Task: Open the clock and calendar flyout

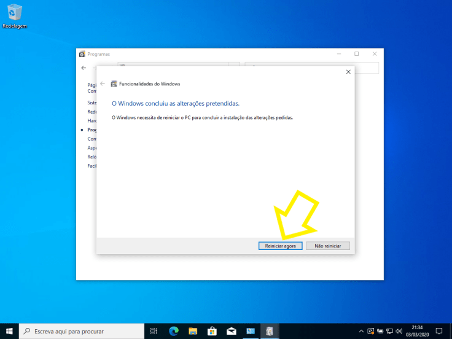Action: pos(417,331)
